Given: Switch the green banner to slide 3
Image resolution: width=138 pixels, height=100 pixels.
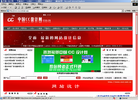Looking at the screenshot, I should pyautogui.click(x=99, y=71).
